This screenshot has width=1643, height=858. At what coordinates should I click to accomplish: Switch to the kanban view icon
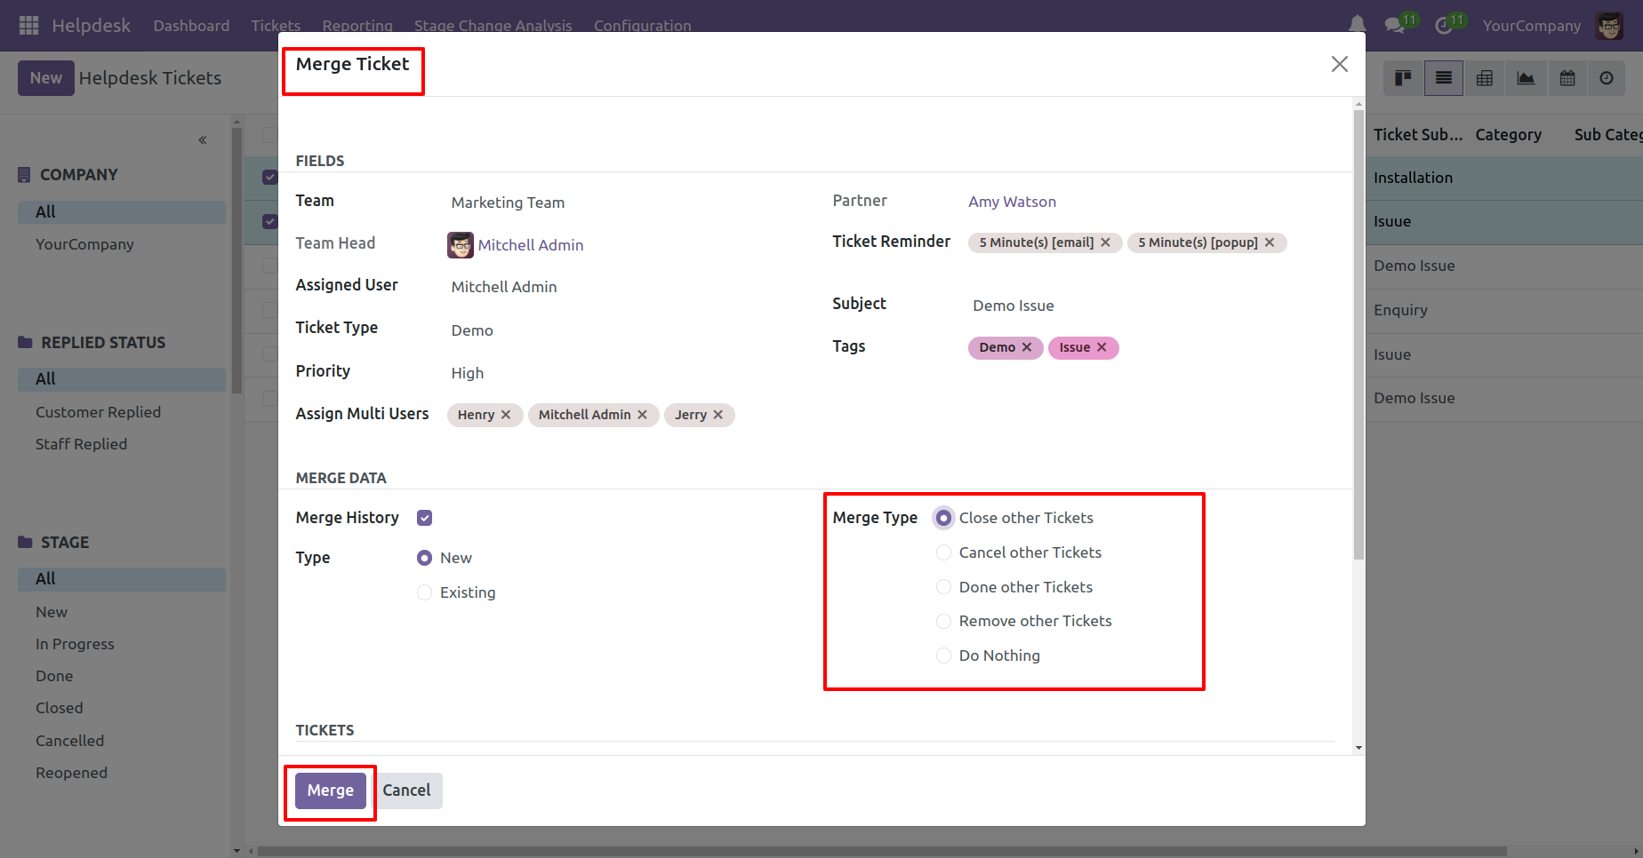click(x=1403, y=78)
